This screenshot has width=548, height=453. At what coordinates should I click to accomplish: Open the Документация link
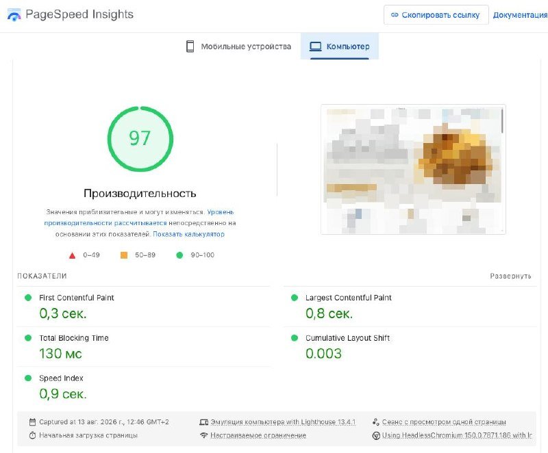(x=520, y=15)
